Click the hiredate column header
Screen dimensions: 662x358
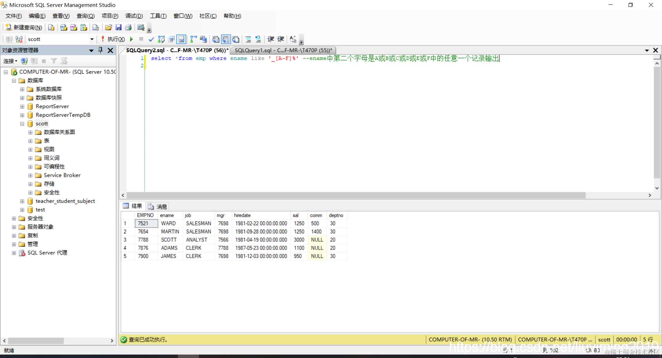click(261, 215)
